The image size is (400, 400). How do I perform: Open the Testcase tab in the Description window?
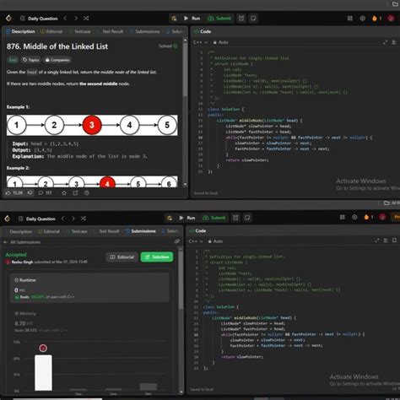pos(80,31)
